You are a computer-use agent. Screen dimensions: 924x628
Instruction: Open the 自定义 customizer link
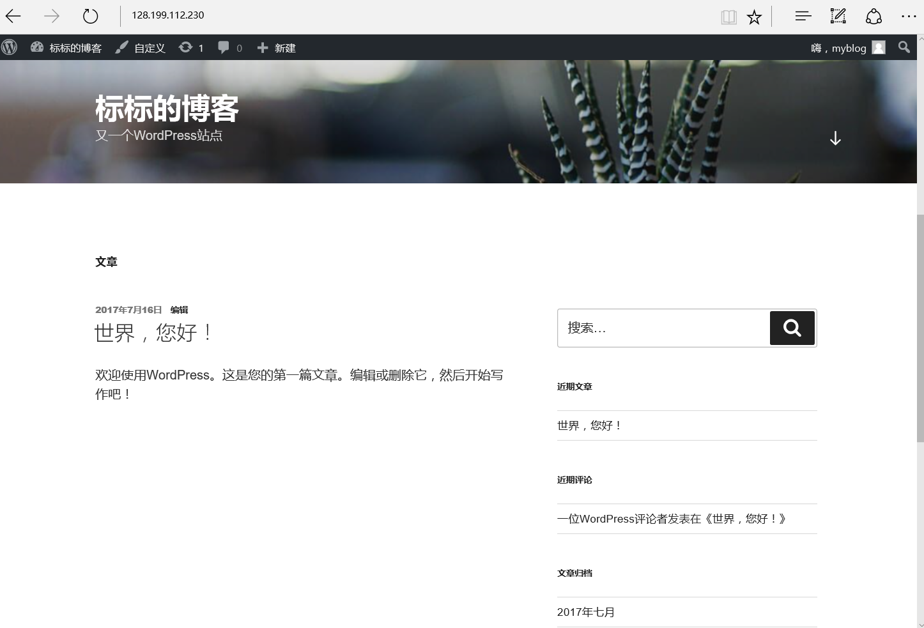coord(140,48)
